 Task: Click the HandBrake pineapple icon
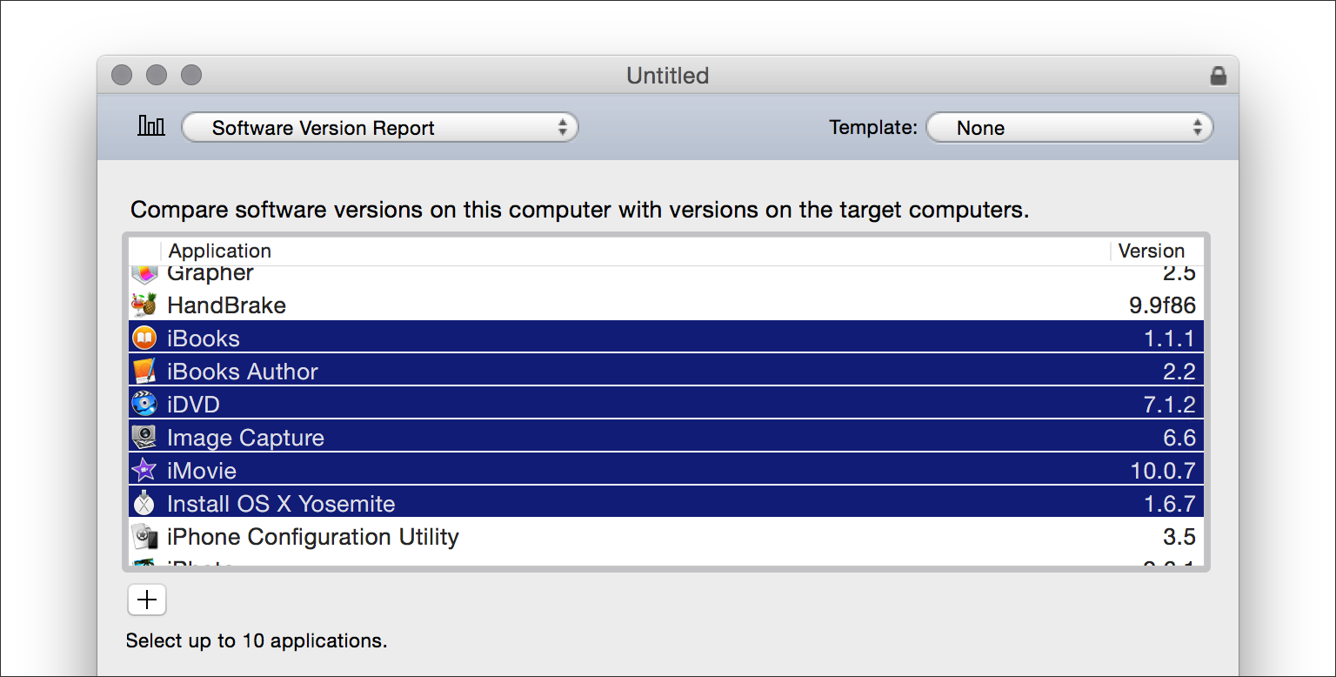coord(144,305)
